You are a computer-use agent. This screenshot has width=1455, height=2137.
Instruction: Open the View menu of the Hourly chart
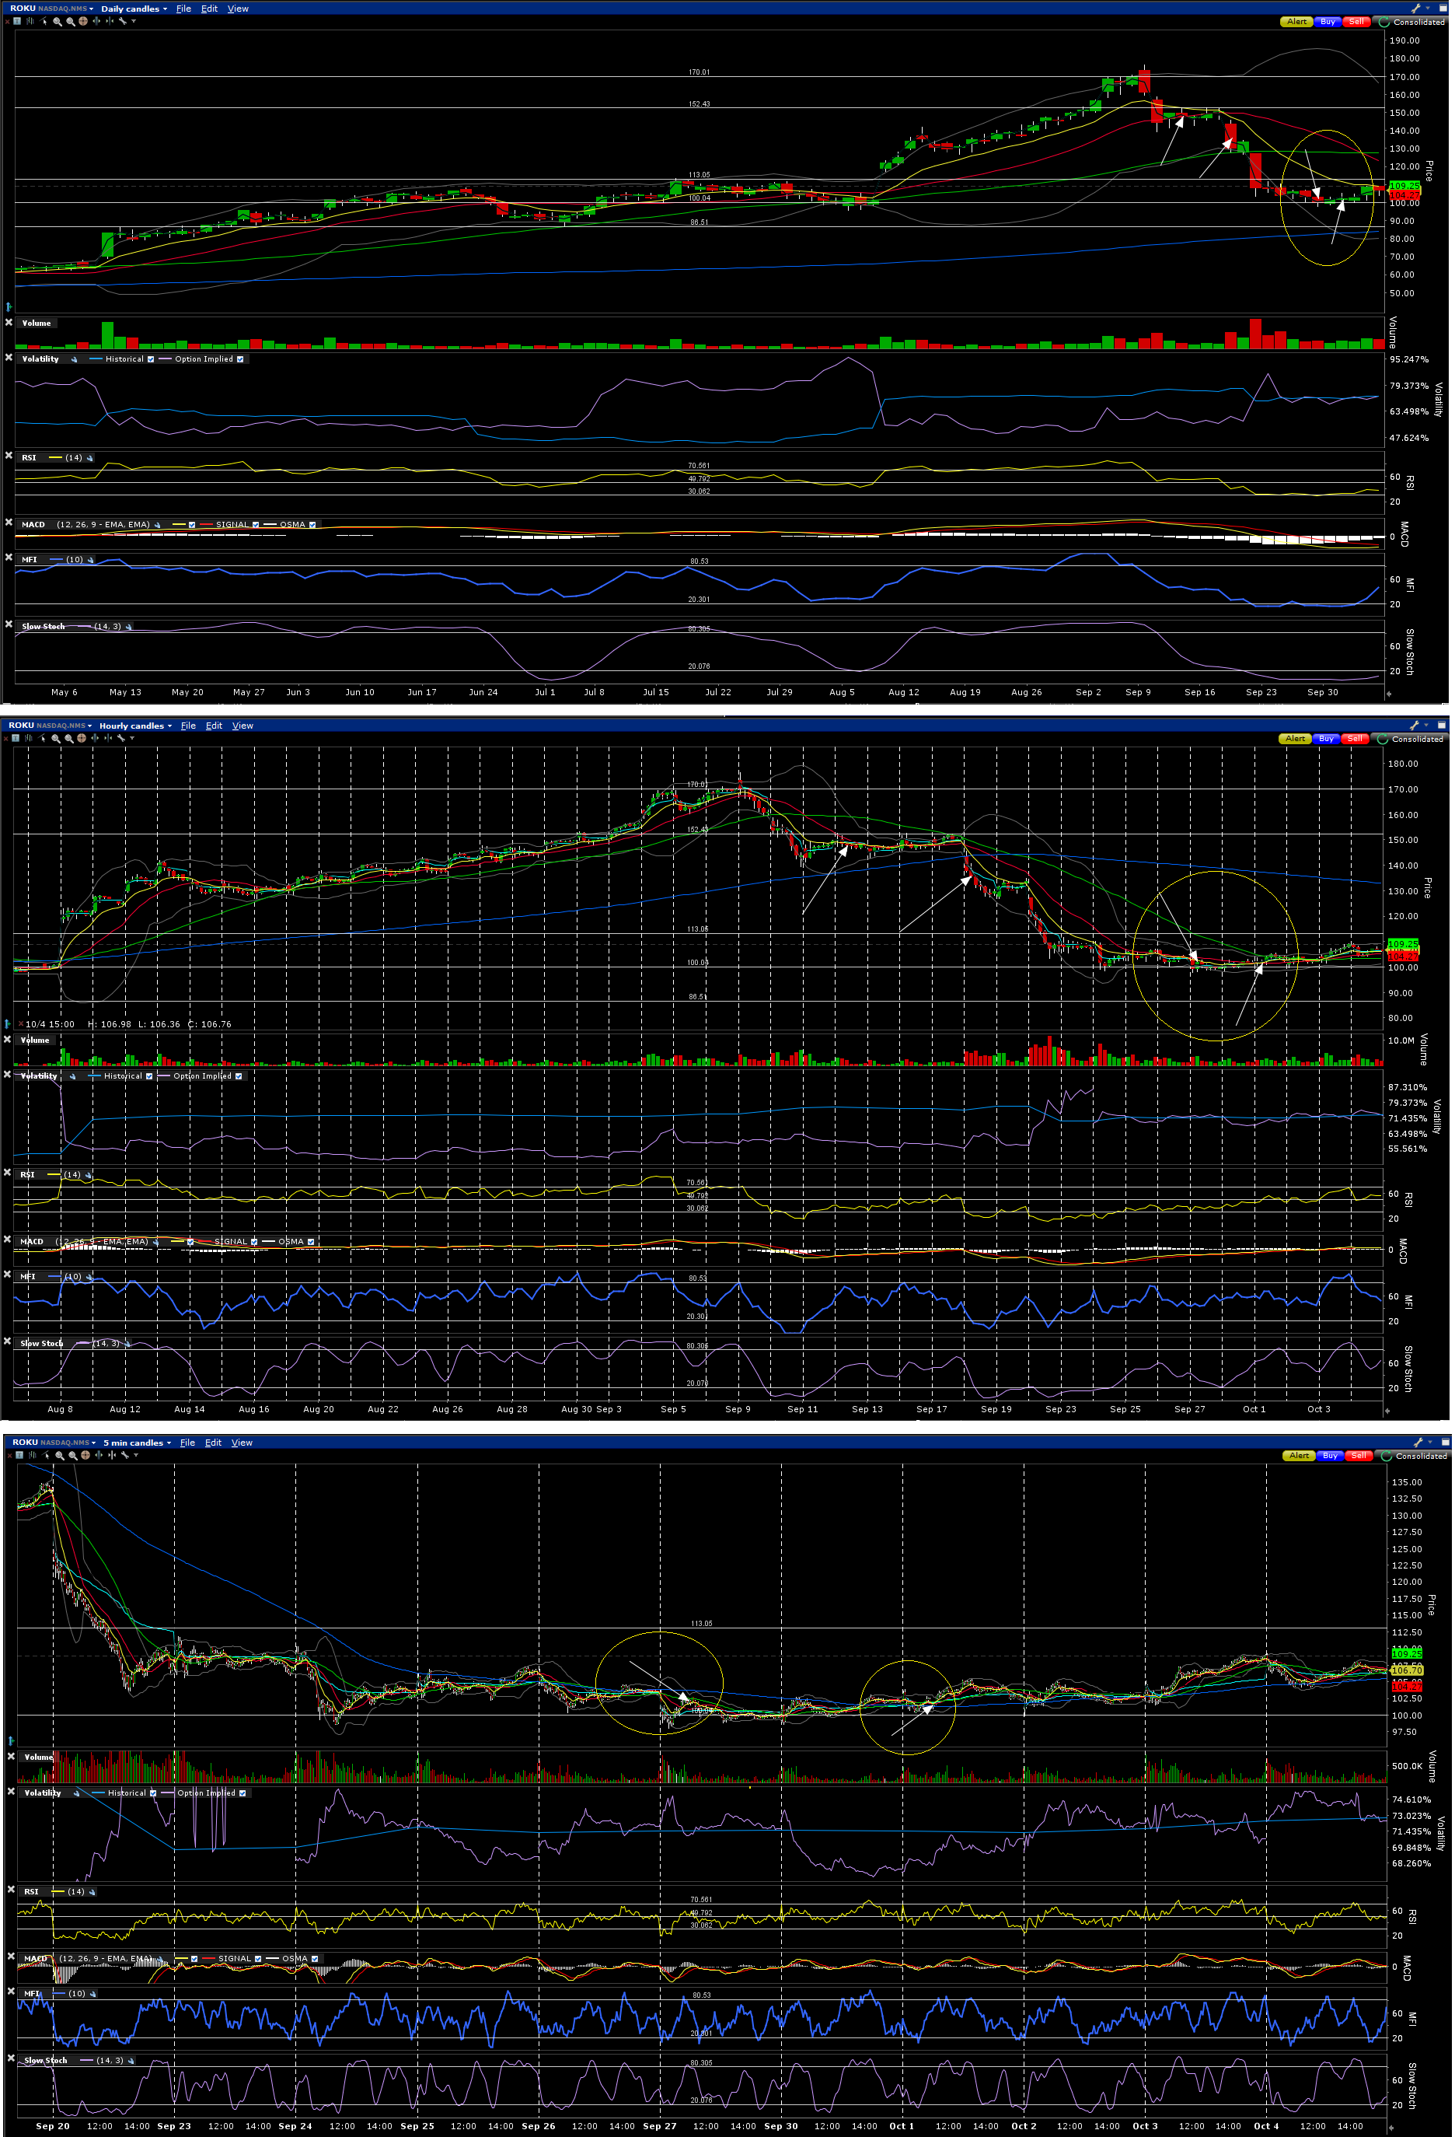(x=242, y=726)
